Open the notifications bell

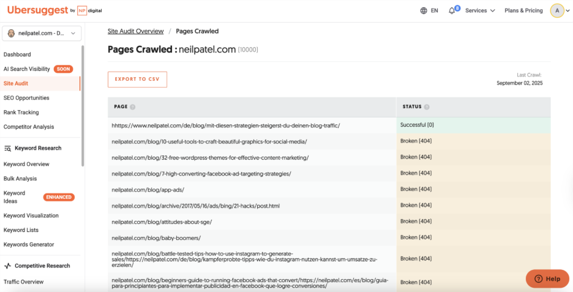coord(452,10)
